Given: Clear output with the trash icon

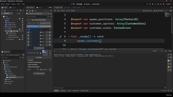Looking at the screenshot, I should click(x=168, y=55).
